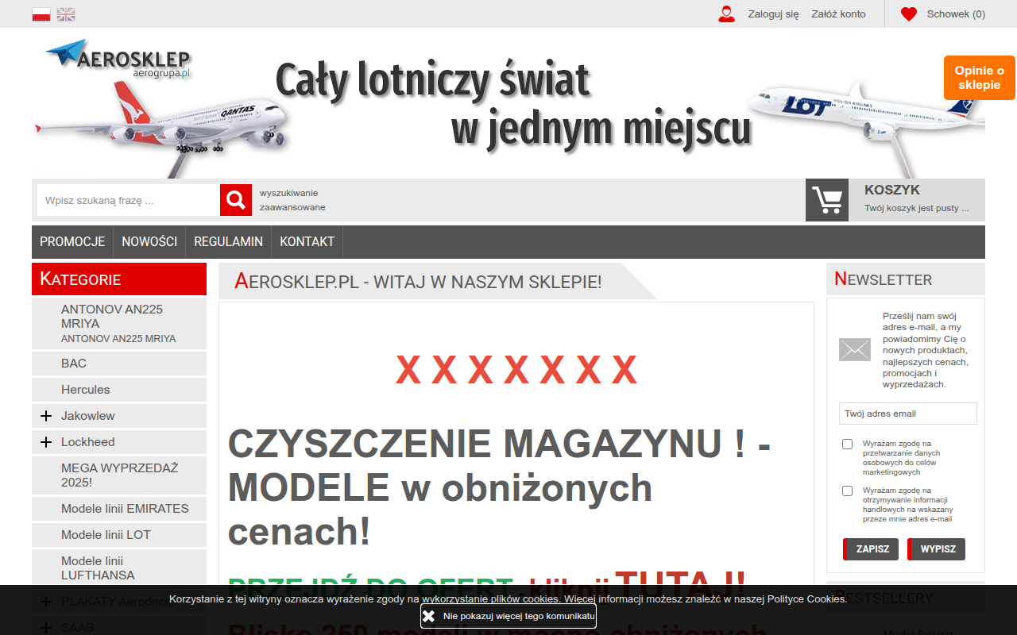Click 'Twój koszyk jest pusty' text
1017x635 pixels.
click(x=917, y=208)
